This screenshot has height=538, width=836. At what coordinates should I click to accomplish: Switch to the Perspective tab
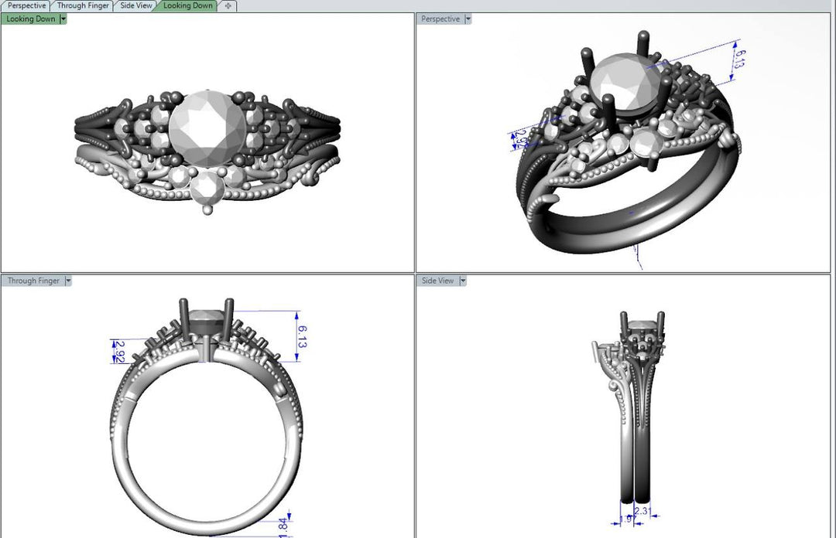point(26,5)
